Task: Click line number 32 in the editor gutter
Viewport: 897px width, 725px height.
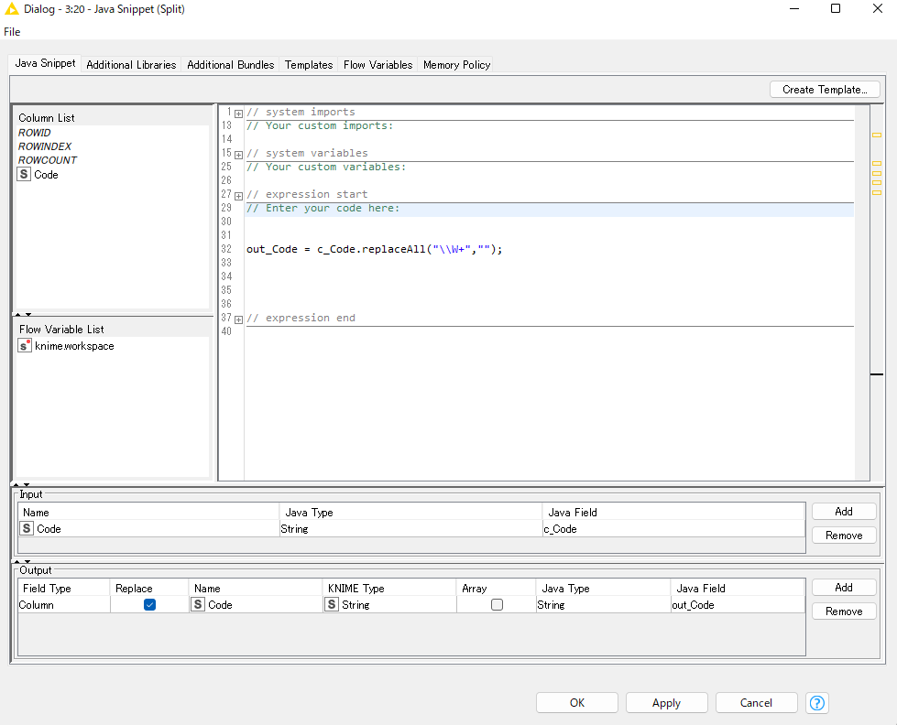Action: click(226, 249)
